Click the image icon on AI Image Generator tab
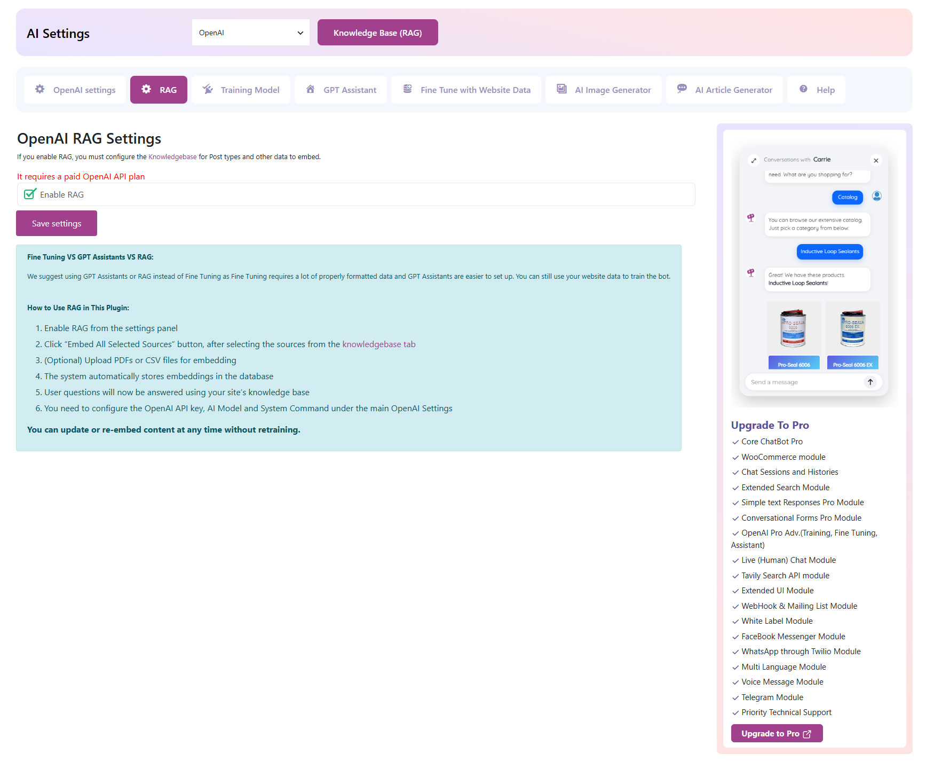Viewport: 934px width, 769px height. (561, 89)
